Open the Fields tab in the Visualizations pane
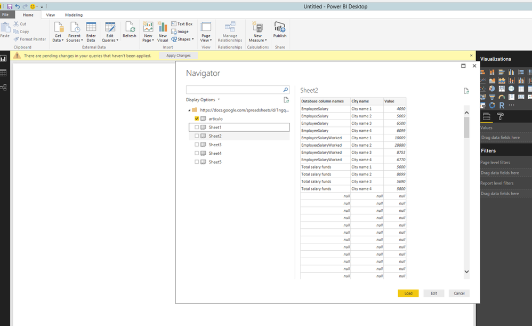The height and width of the screenshot is (326, 532). (487, 116)
